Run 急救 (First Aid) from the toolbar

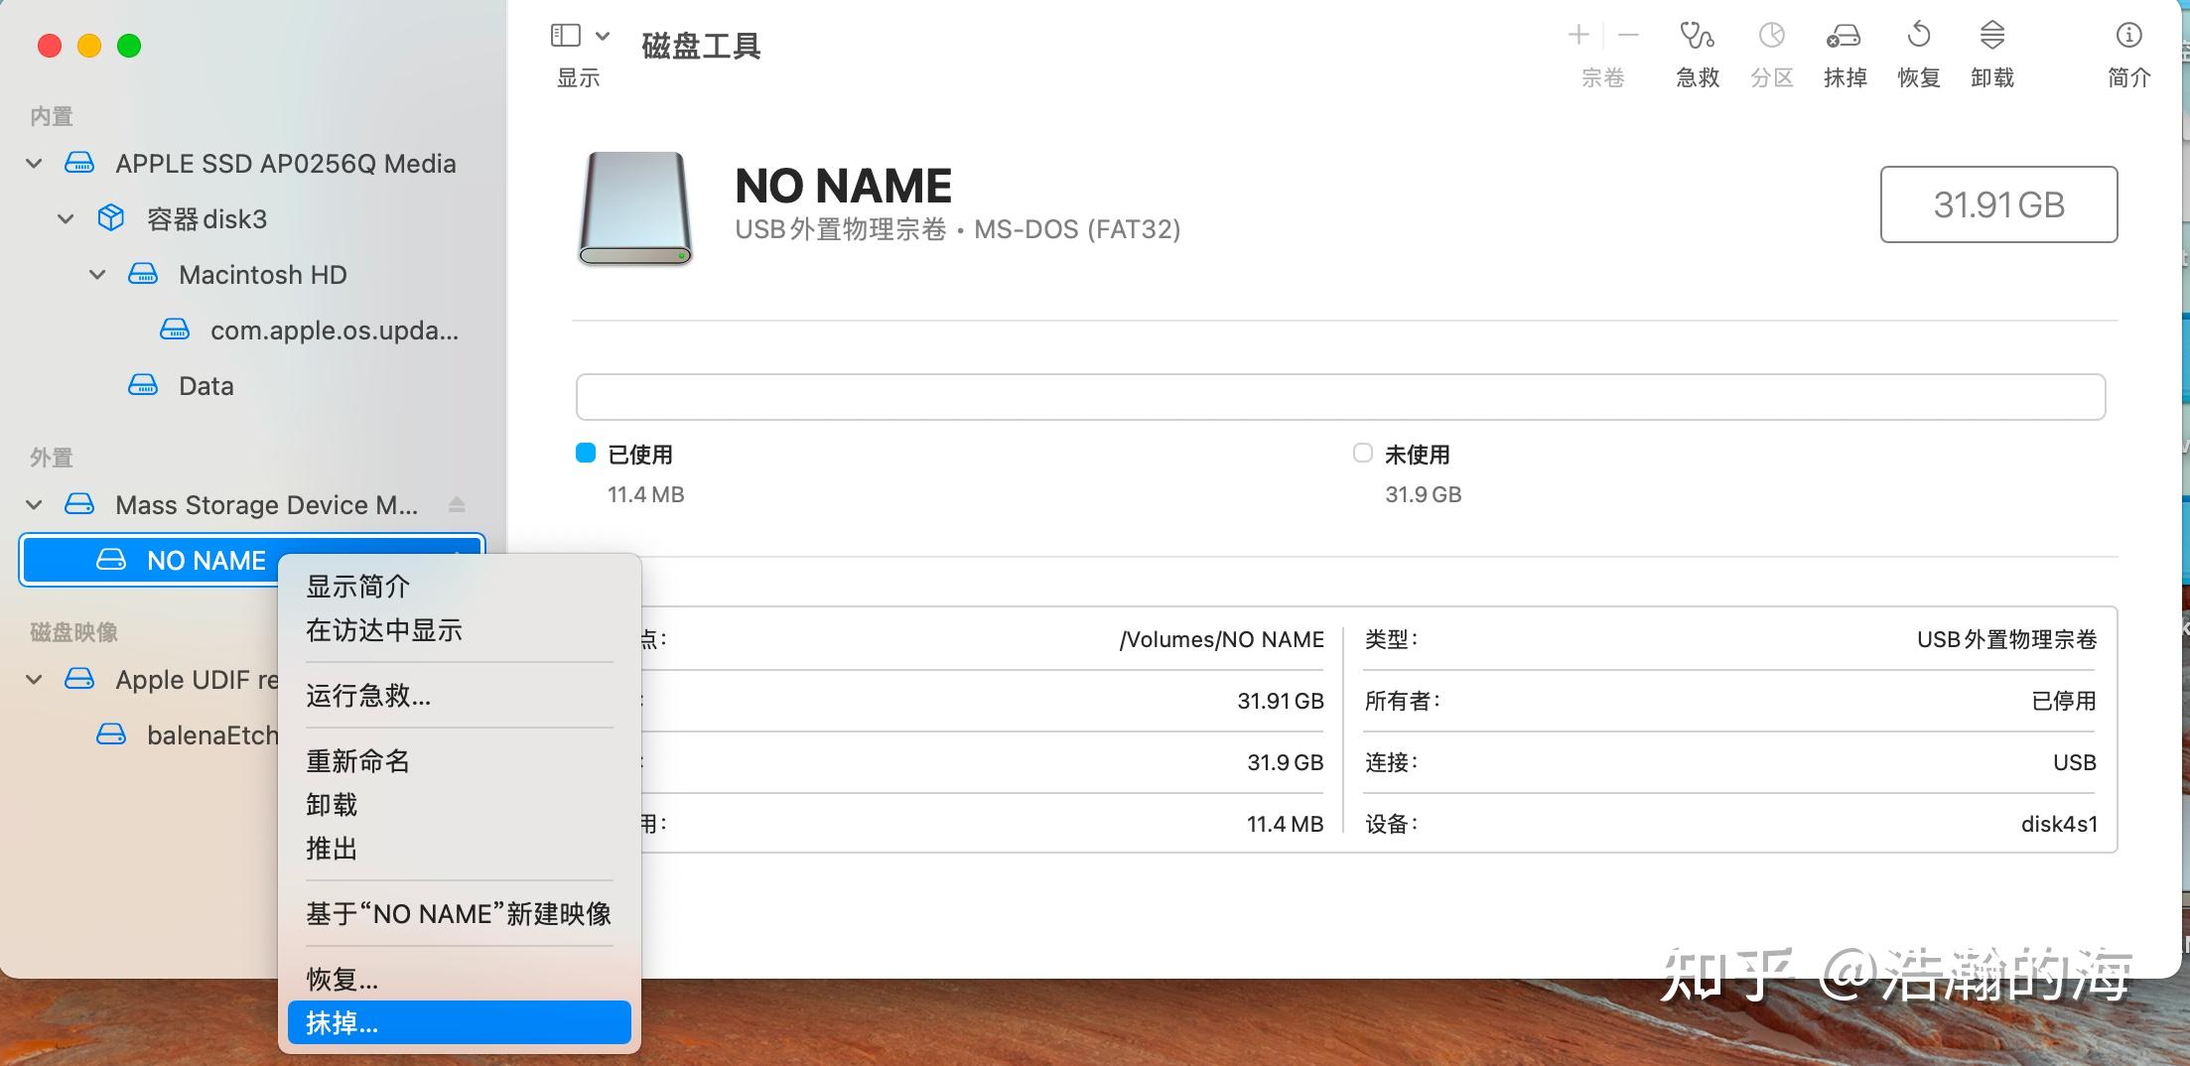pyautogui.click(x=1697, y=50)
